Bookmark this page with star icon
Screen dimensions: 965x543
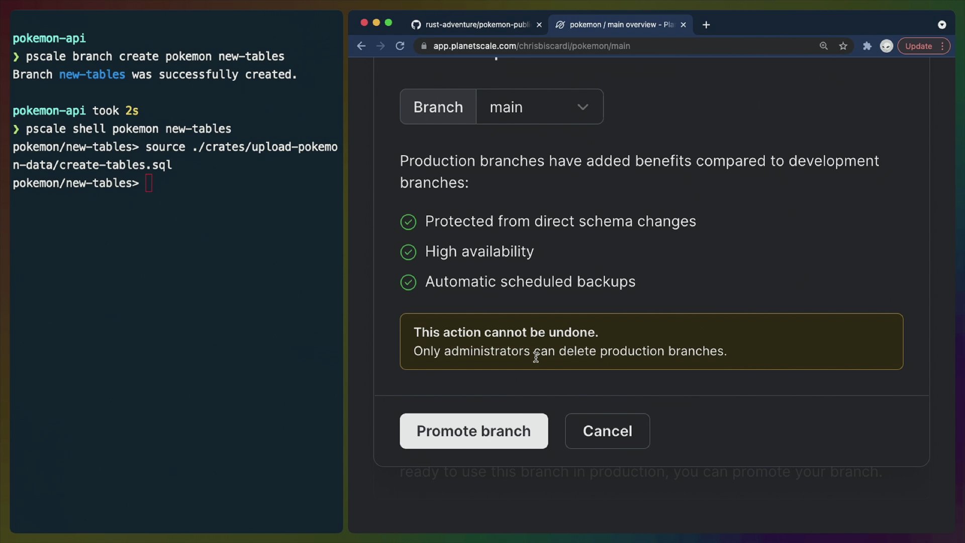[x=843, y=46]
